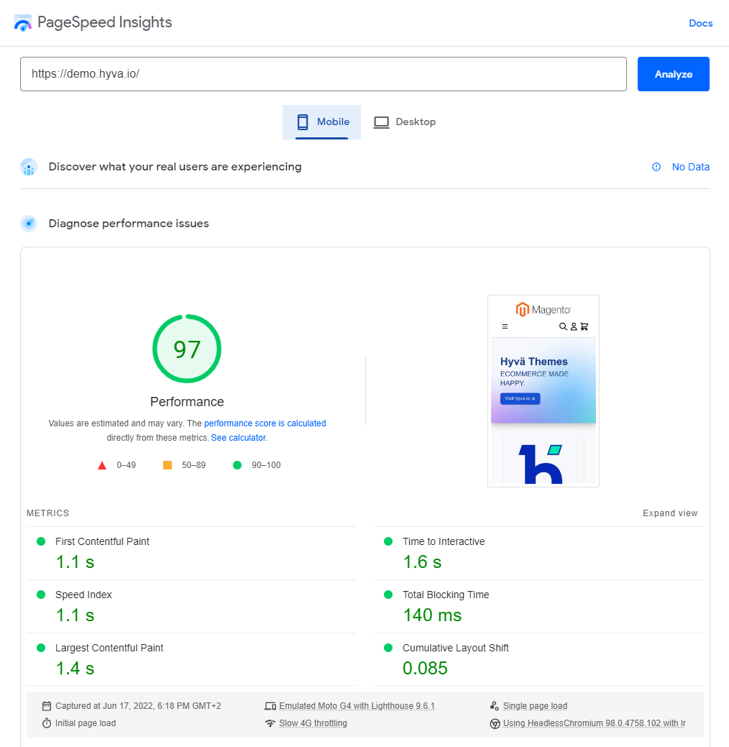
Task: Open the Docs link
Action: pos(700,23)
